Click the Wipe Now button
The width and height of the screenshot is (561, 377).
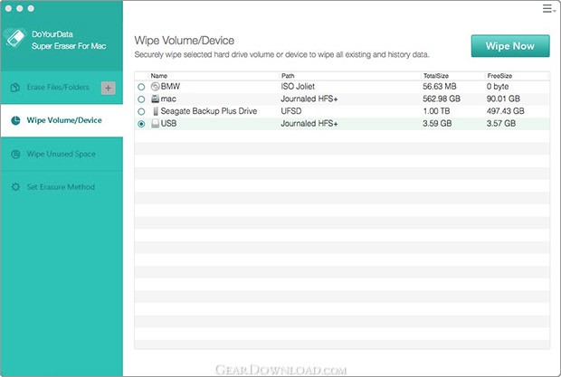[510, 46]
